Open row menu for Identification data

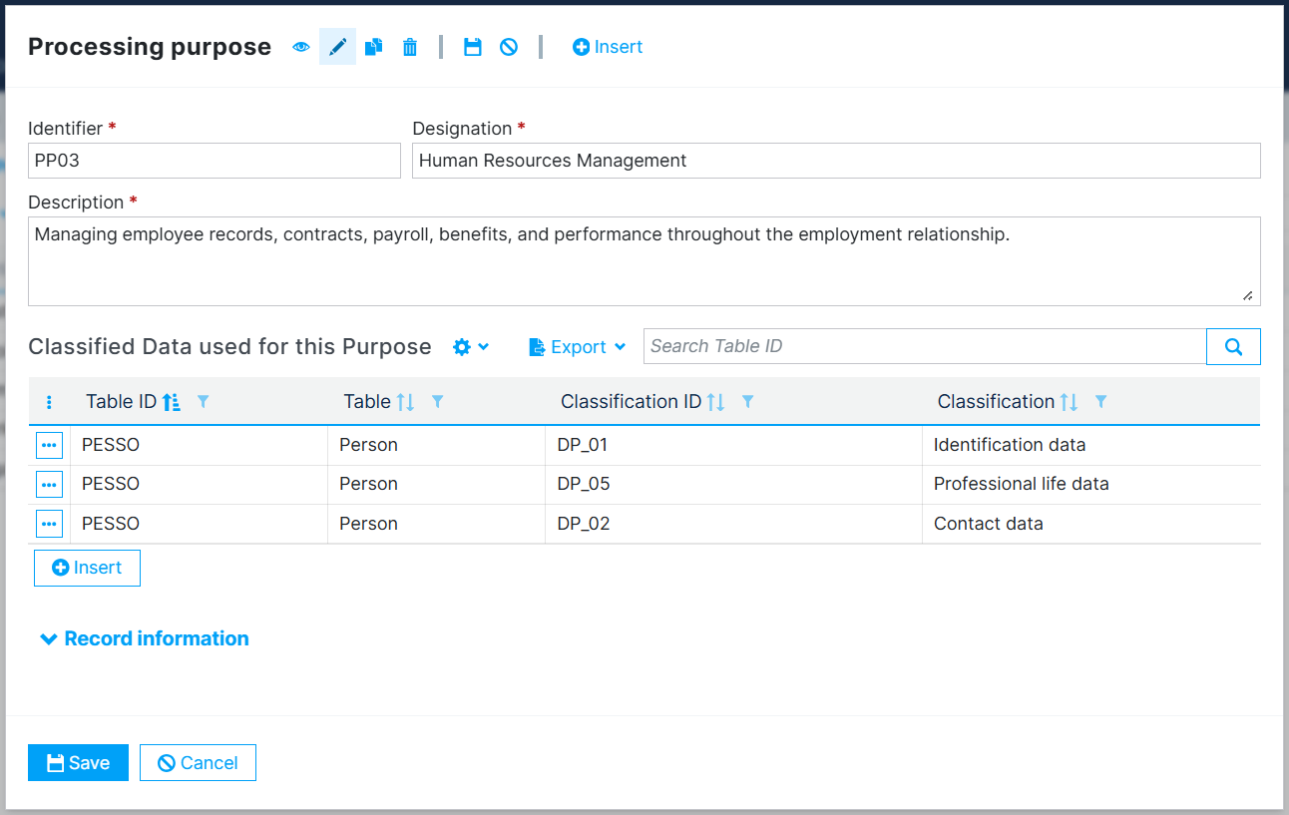(x=49, y=445)
